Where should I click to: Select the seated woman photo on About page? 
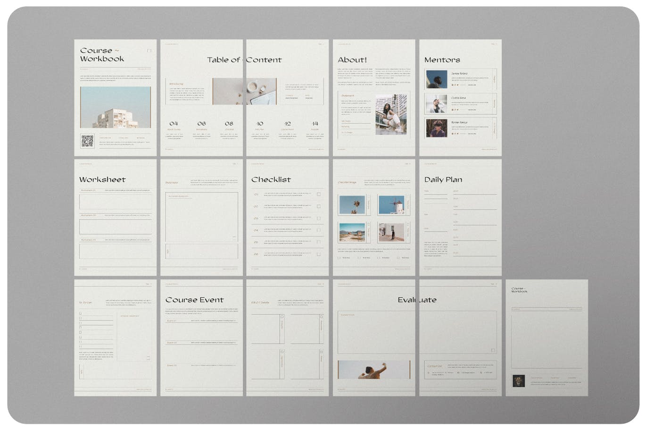391,115
